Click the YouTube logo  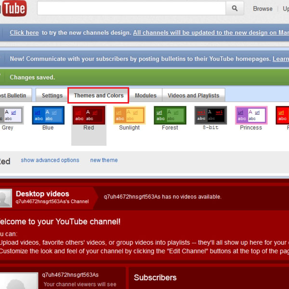(x=13, y=8)
